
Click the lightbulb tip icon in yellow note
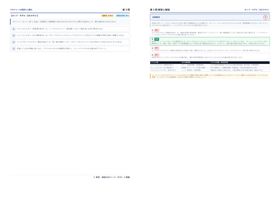pyautogui.click(x=153, y=75)
